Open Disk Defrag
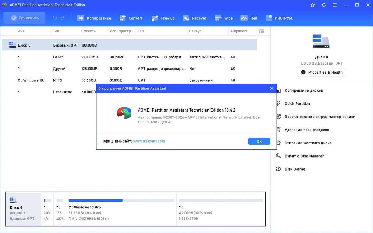Viewport: 373px width, 233px height. 295,169
